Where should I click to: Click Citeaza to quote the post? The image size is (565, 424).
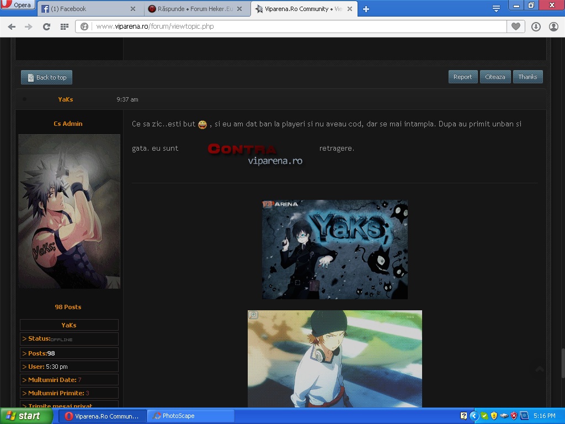[x=495, y=77]
